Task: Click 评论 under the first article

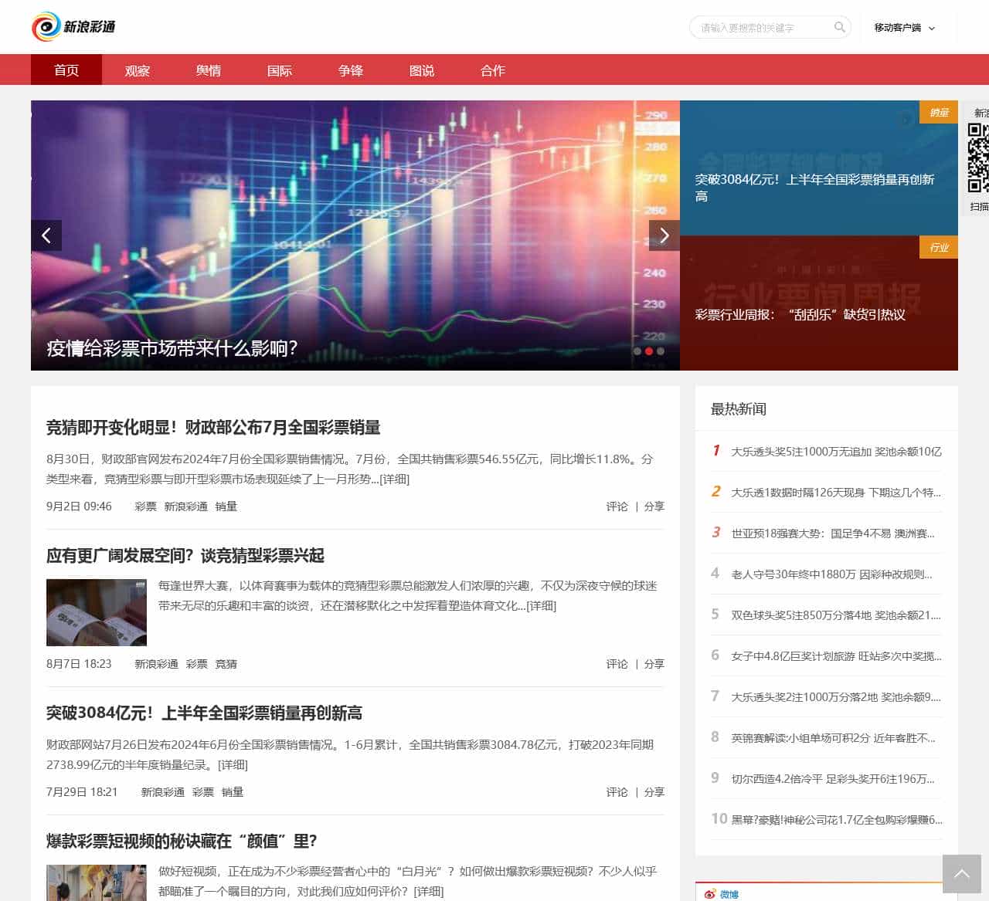Action: (617, 506)
